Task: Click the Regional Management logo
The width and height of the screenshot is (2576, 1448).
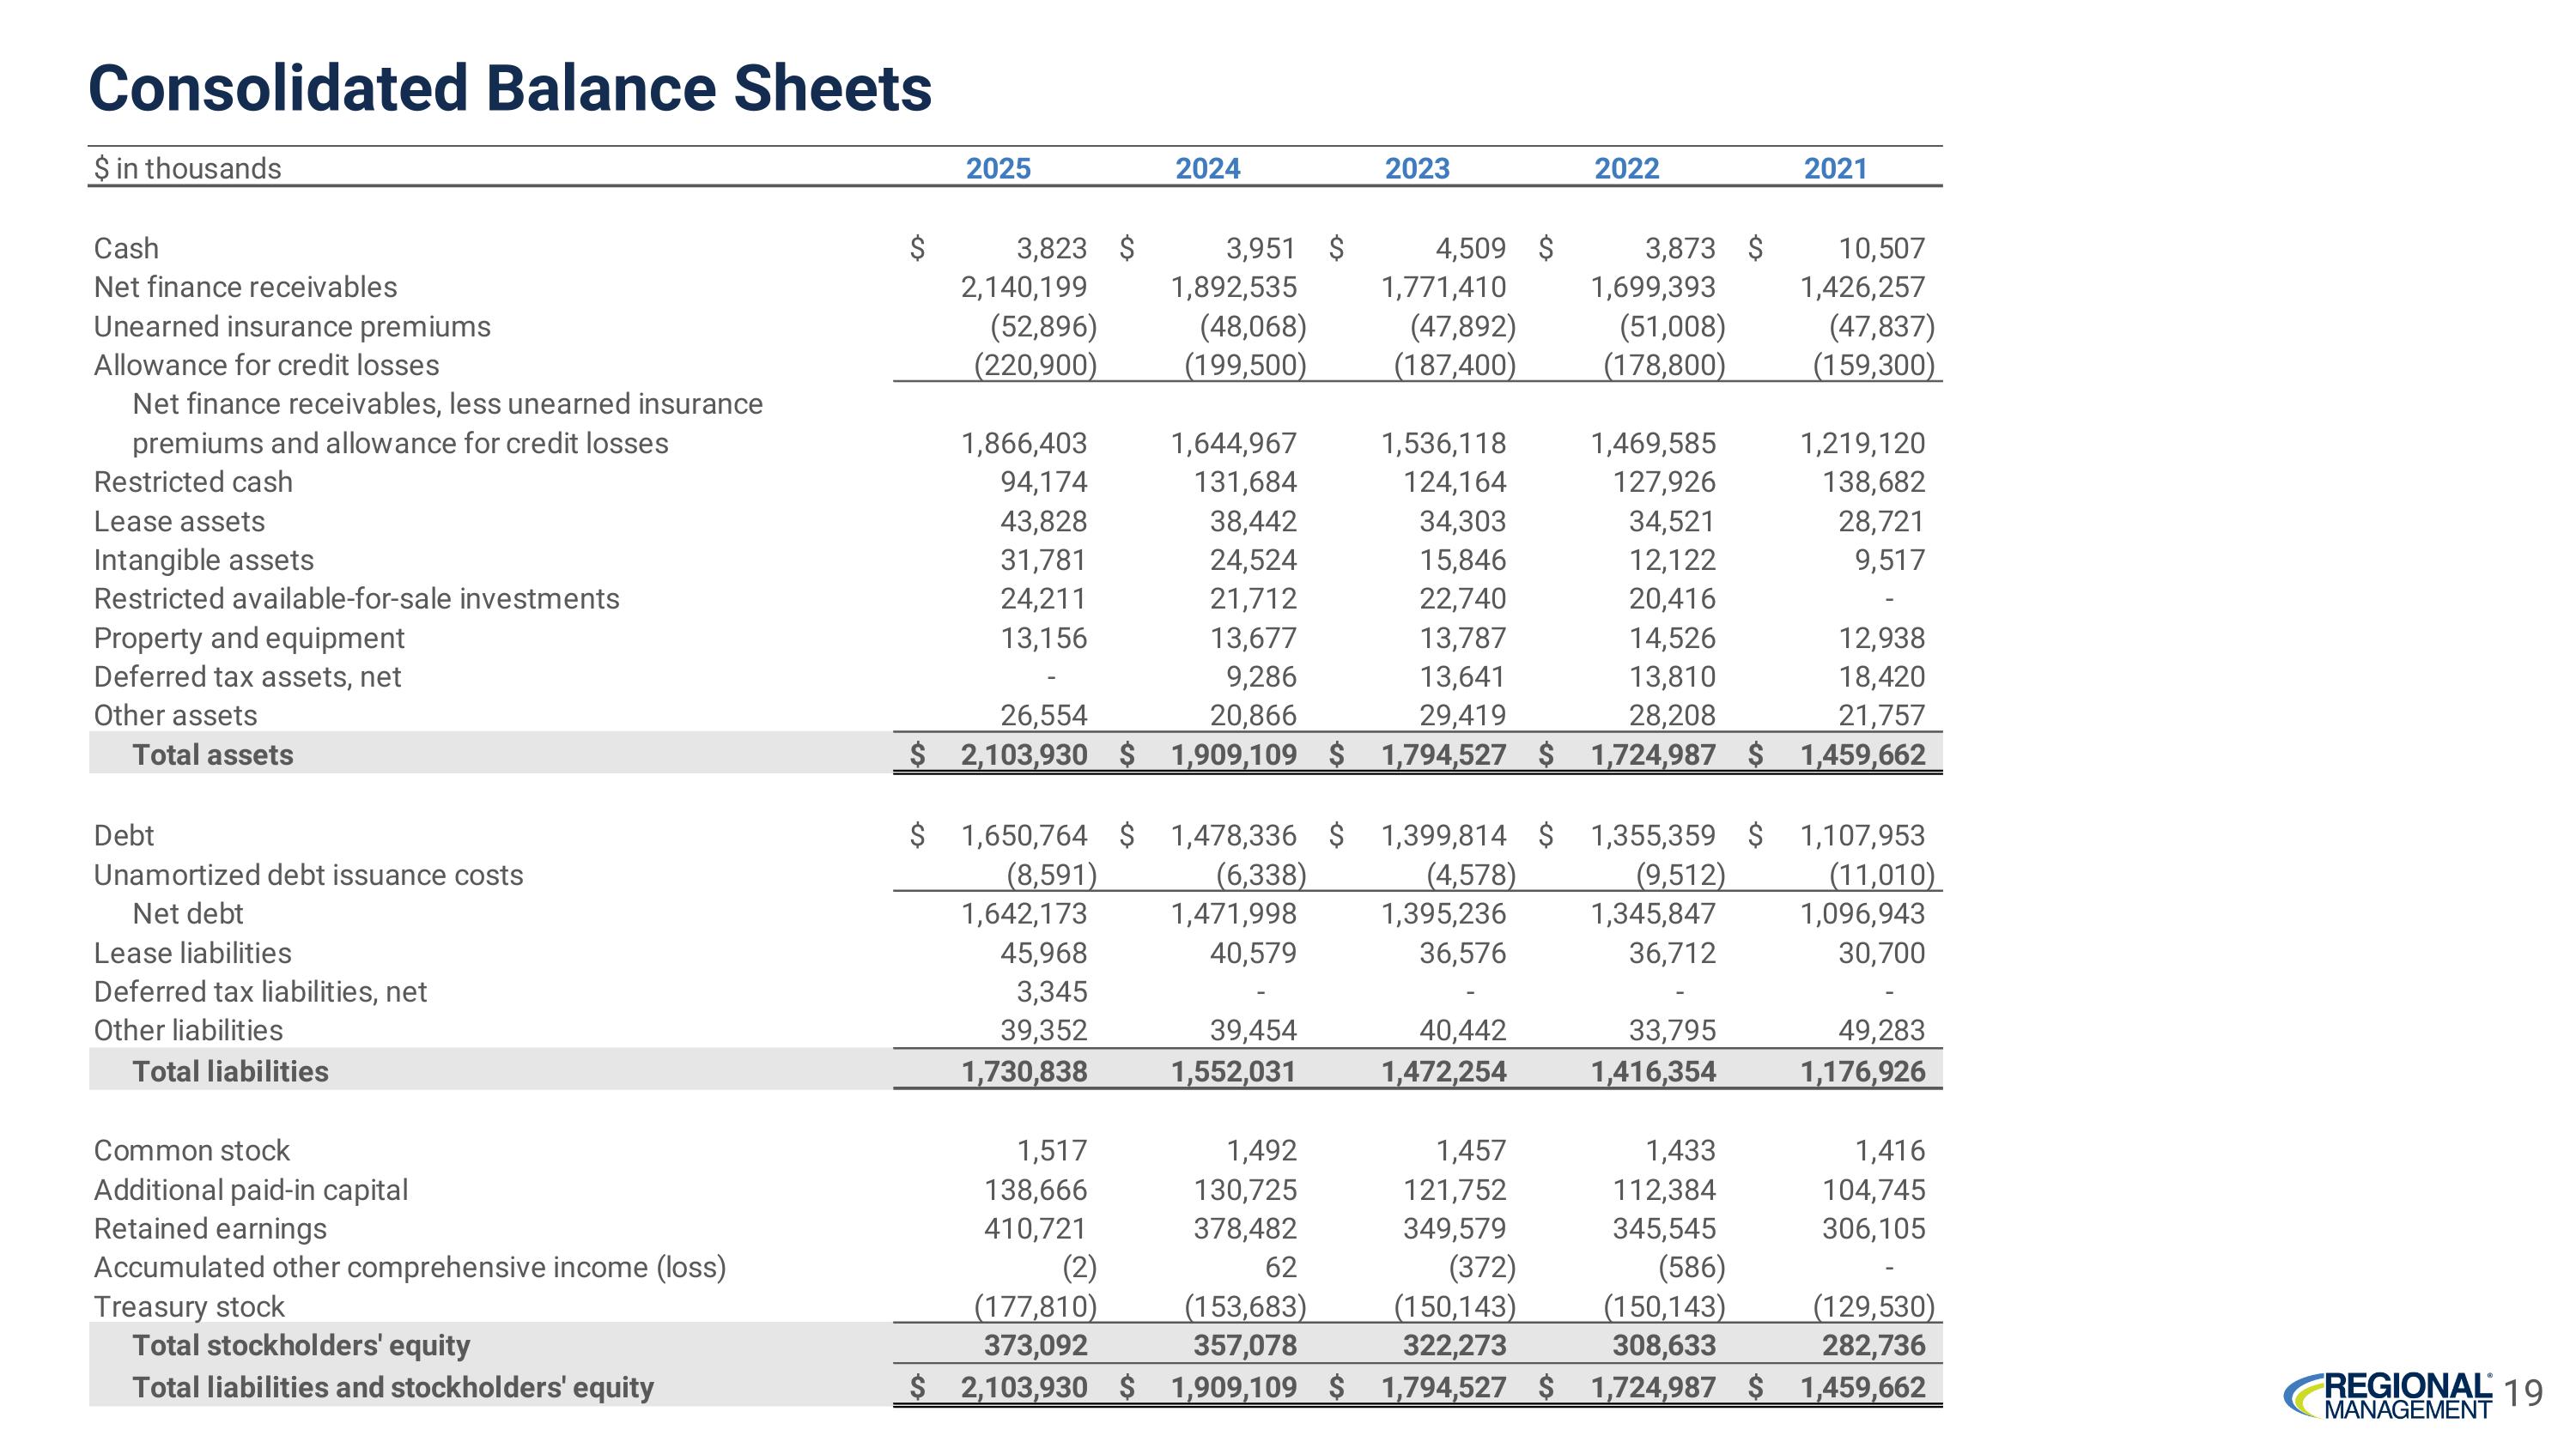Action: [x=2390, y=1395]
